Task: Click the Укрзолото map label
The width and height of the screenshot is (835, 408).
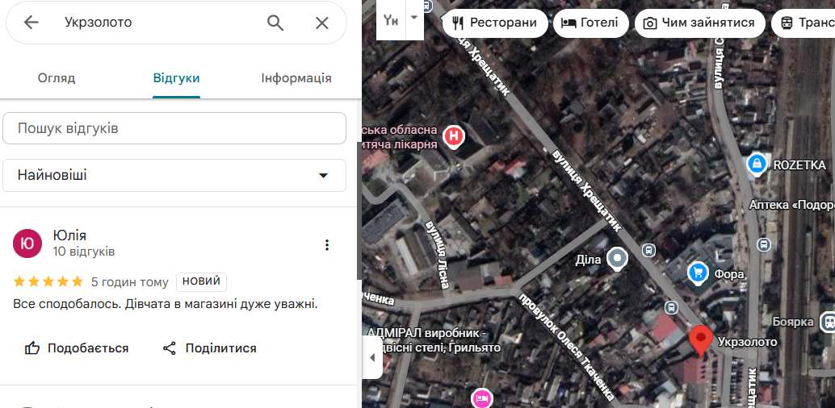Action: (x=747, y=342)
